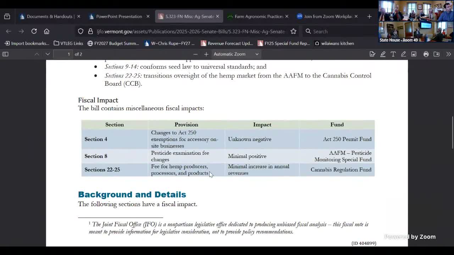Click the 'Background and Details' heading
The height and width of the screenshot is (255, 454).
132,194
